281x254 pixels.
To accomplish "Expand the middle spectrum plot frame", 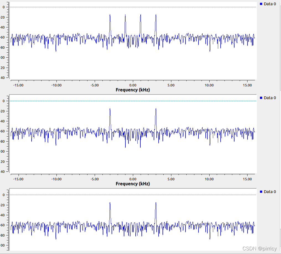I will (133, 133).
